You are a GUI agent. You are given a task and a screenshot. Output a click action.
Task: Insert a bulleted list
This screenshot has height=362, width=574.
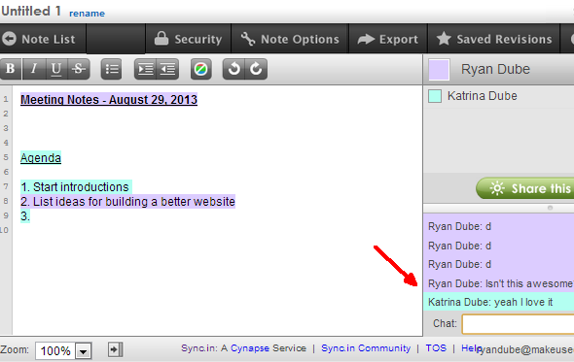[x=111, y=69]
